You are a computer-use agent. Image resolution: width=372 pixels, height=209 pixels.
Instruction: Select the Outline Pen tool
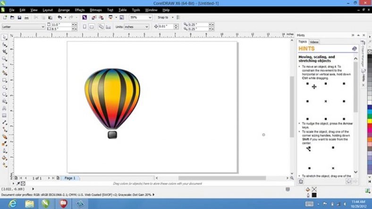[4, 151]
